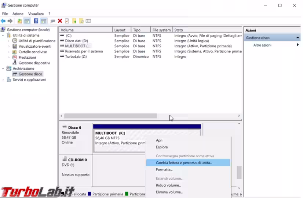Collapse the Utilità di sistema tree node
Viewport: 303px width, 198px height.
coord(3,35)
